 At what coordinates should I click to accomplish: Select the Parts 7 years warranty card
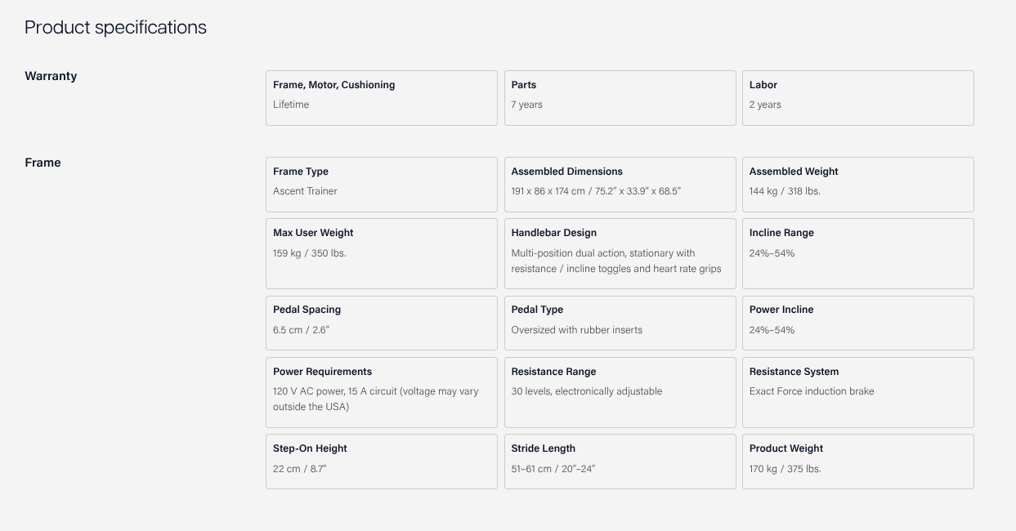click(620, 98)
